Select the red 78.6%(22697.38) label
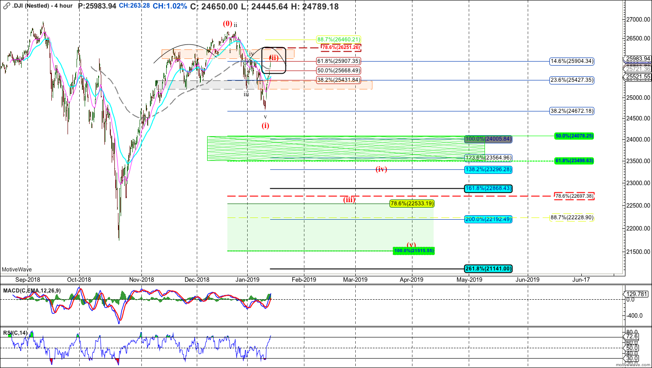Viewport: 652px width, 368px height. [574, 196]
